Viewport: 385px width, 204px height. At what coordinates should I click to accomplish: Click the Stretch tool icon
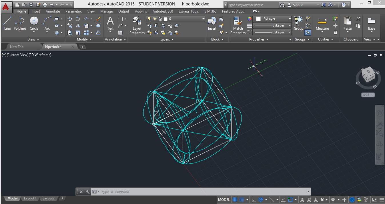click(x=70, y=33)
